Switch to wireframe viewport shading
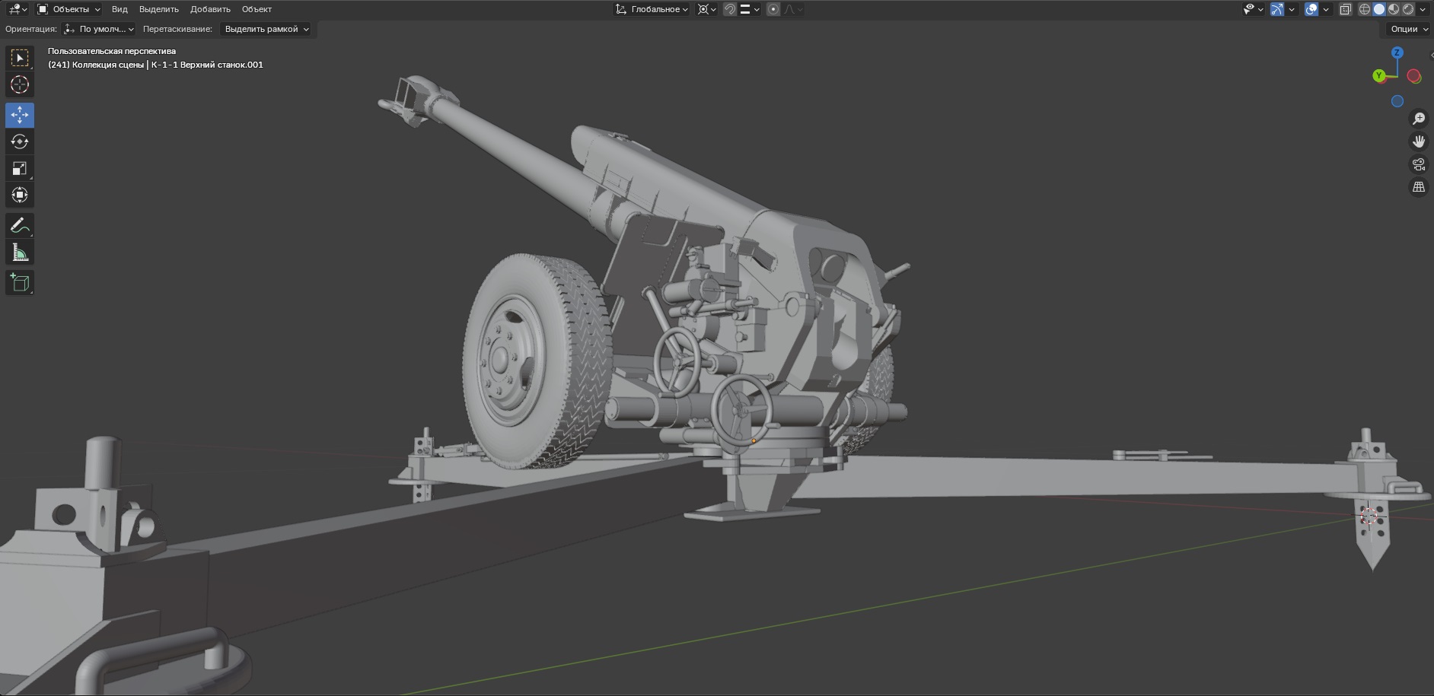 [1365, 9]
